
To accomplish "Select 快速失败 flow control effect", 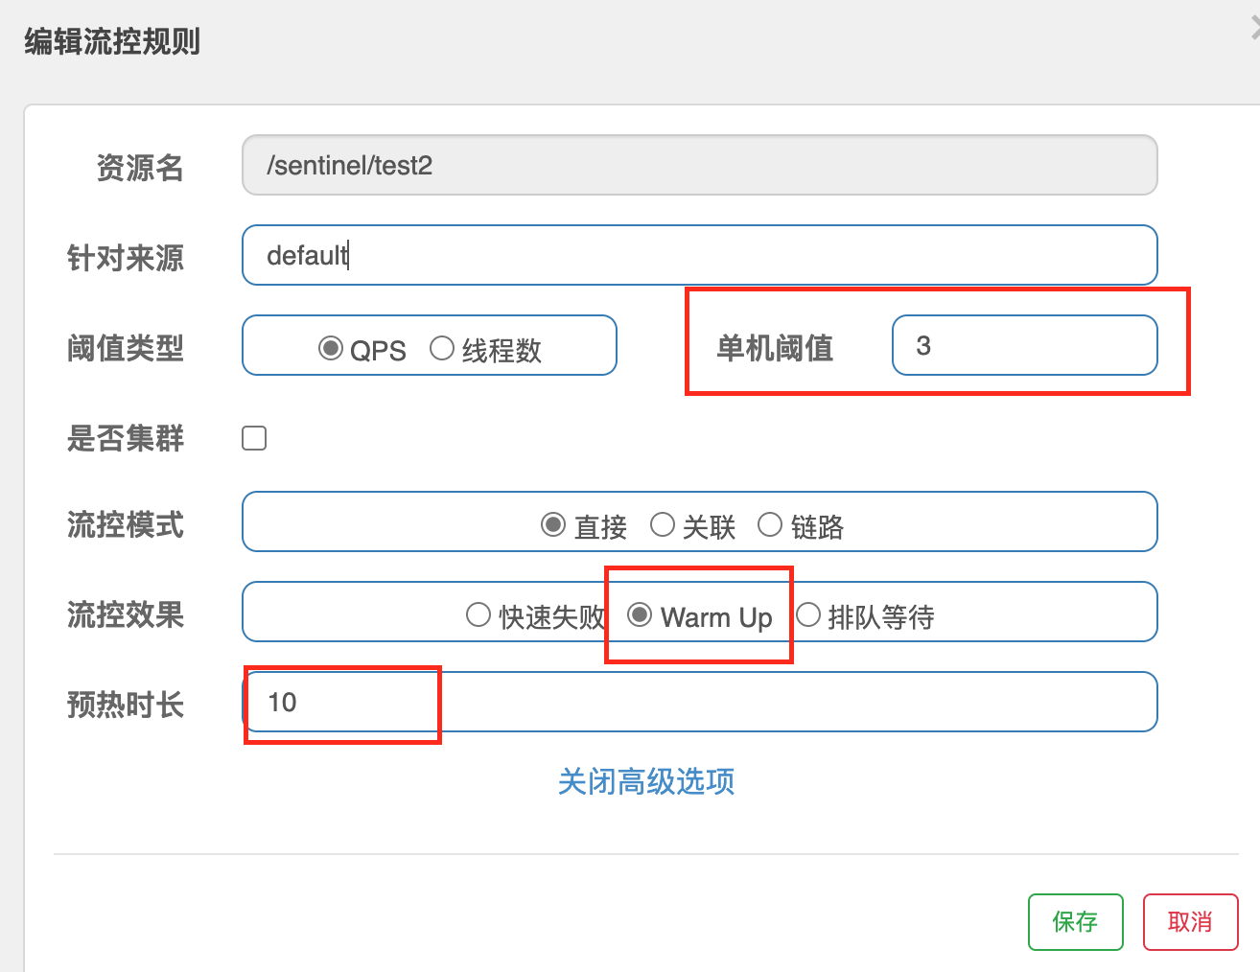I will (478, 614).
